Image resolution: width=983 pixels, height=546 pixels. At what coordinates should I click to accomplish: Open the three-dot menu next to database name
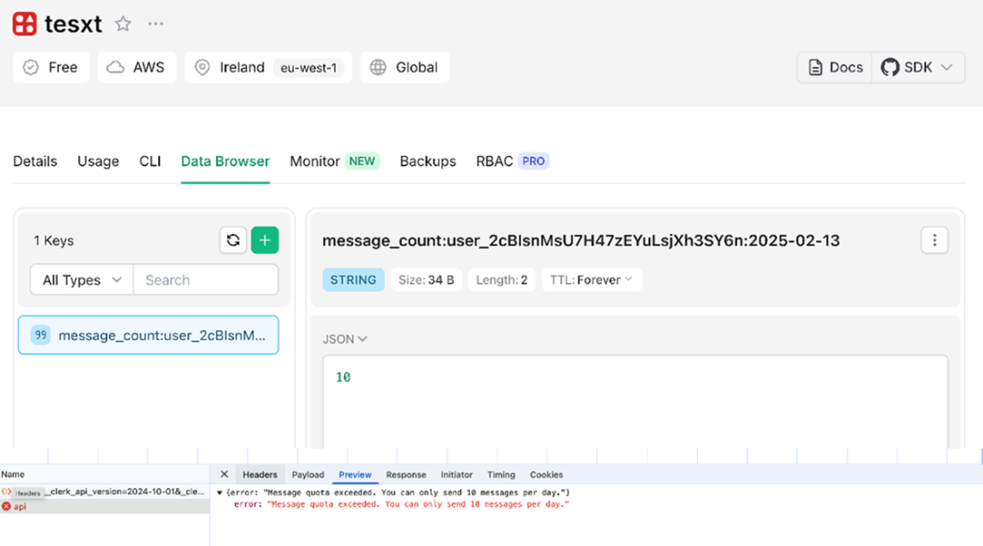155,24
